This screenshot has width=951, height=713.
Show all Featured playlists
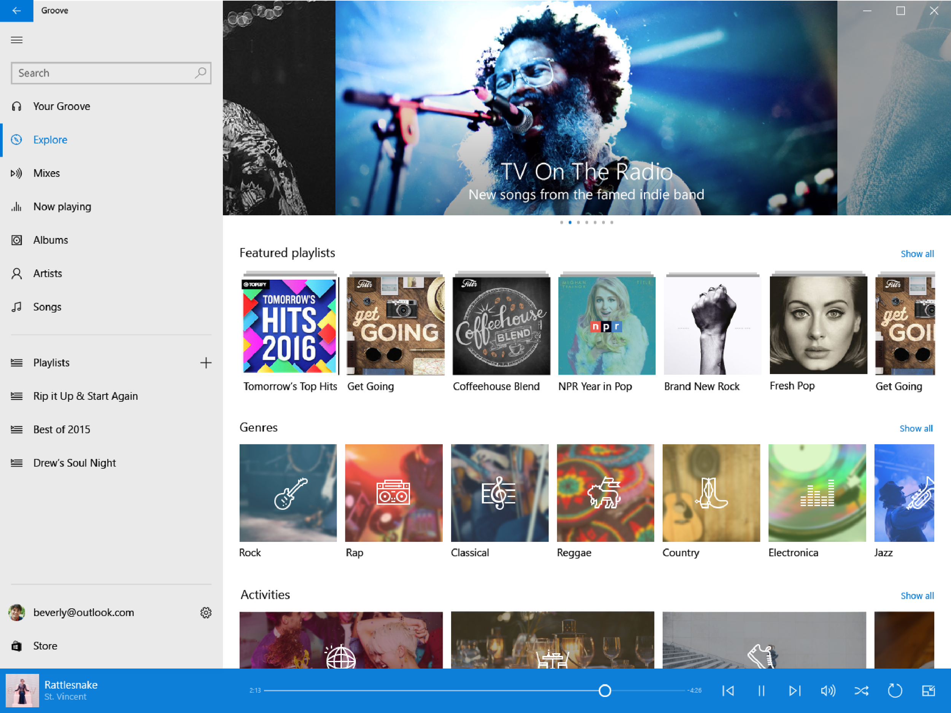(917, 254)
